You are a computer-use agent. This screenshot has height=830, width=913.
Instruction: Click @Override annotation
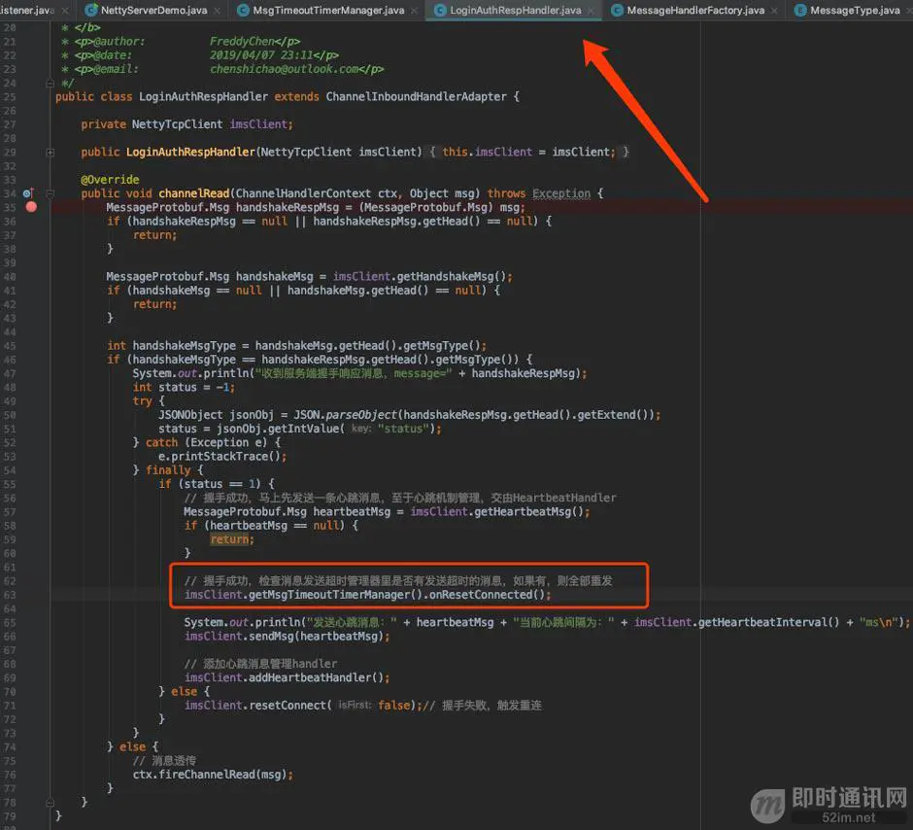click(110, 180)
